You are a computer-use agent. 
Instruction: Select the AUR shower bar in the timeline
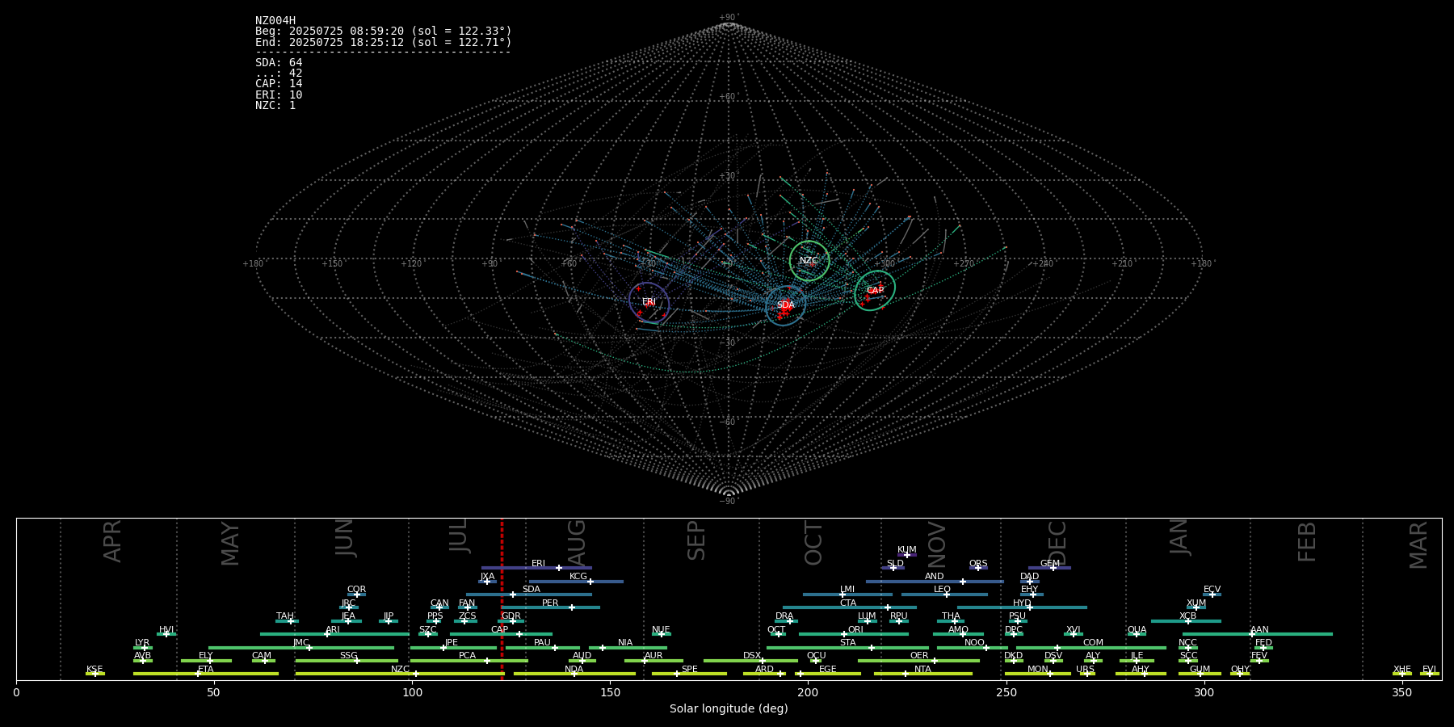click(653, 661)
